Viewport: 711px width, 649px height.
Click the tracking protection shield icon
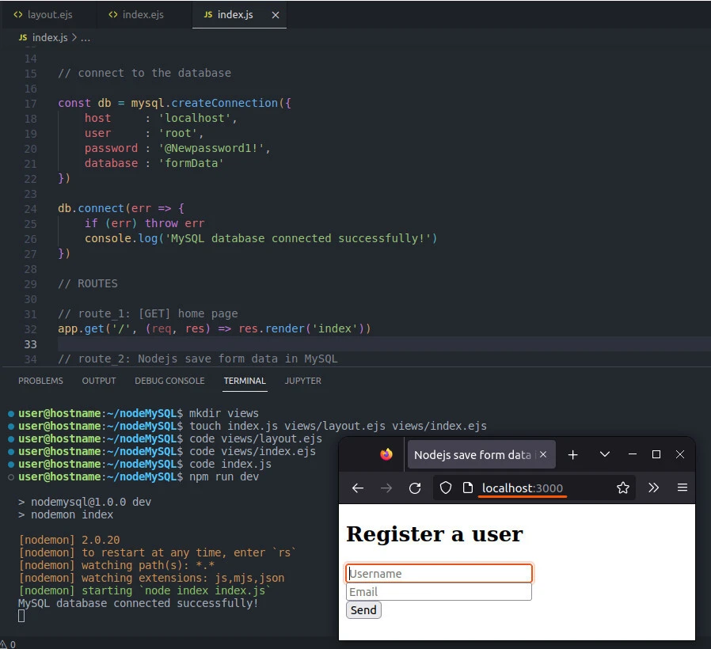446,488
